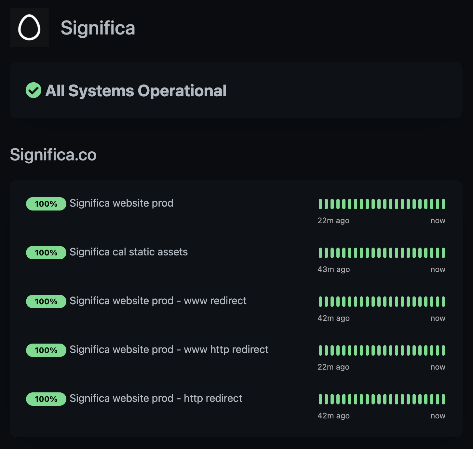Click 100% badge for http redirect monitor
Screen dimensions: 473x449
click(x=46, y=399)
